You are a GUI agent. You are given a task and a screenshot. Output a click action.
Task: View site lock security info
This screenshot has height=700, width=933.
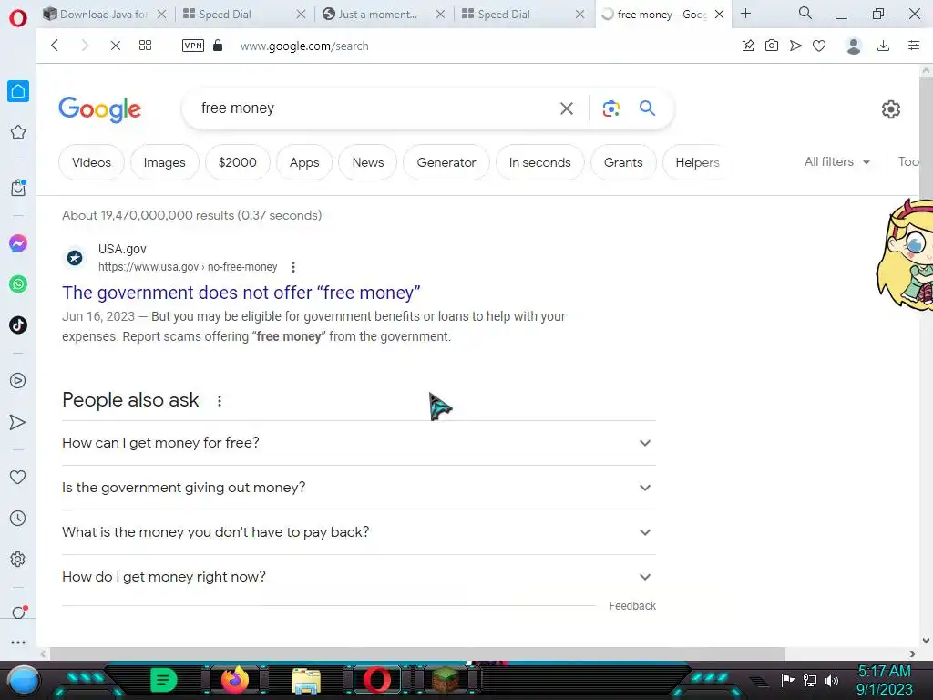[218, 46]
